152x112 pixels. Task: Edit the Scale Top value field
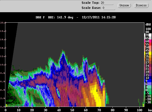pyautogui.click(x=107, y=3)
